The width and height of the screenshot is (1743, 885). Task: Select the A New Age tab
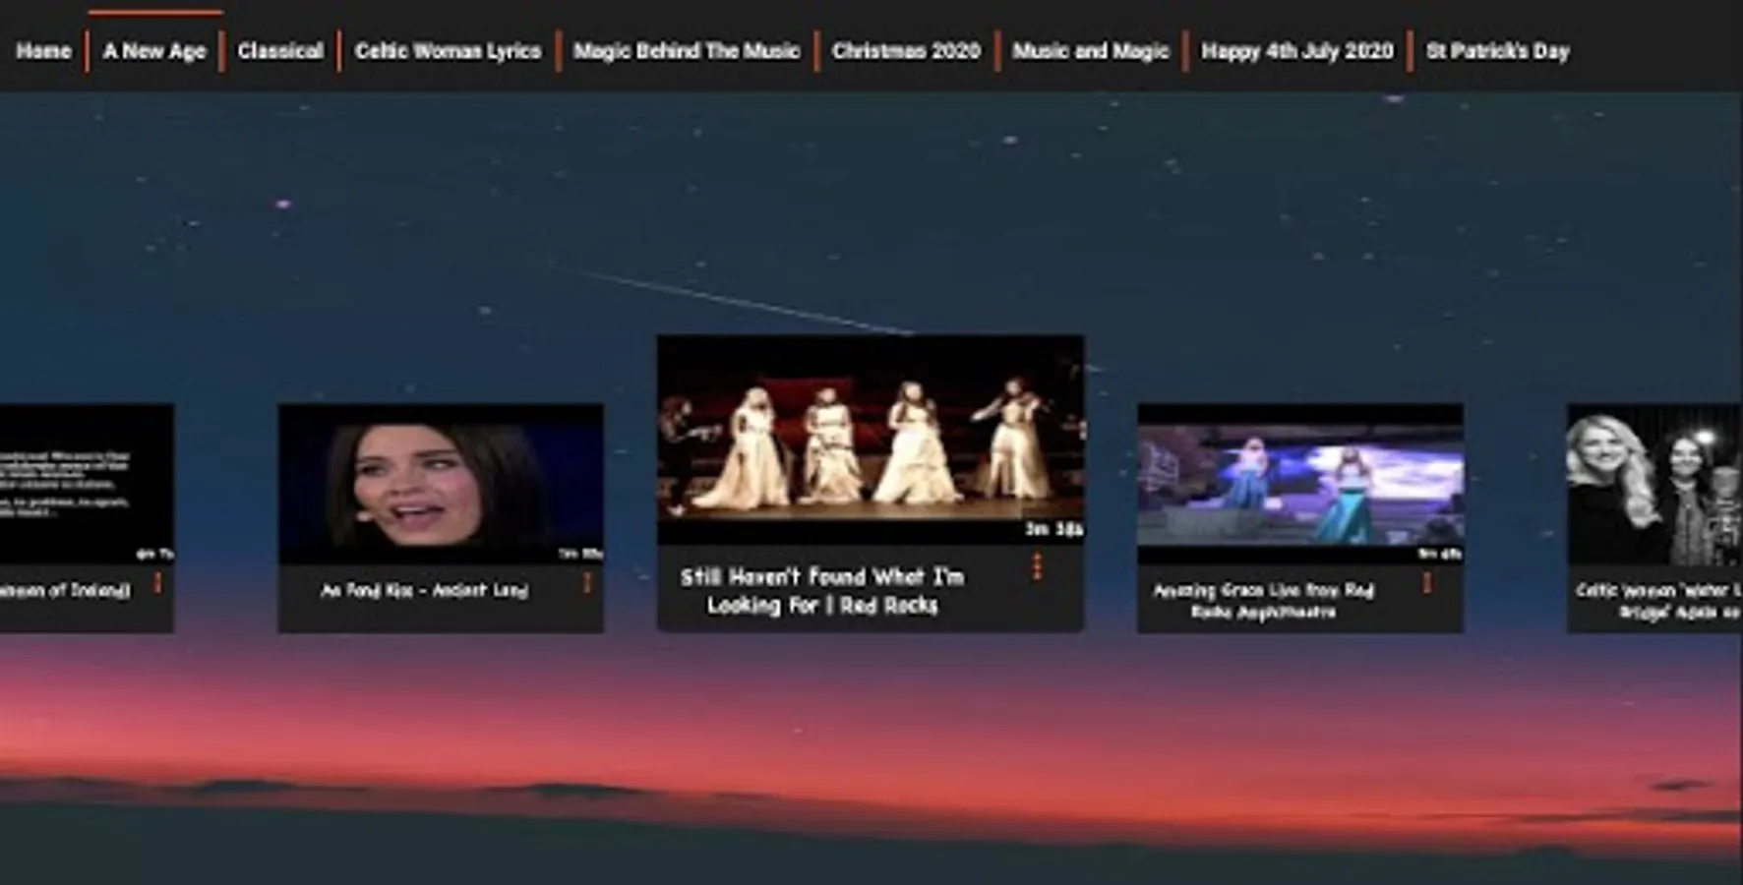point(154,51)
